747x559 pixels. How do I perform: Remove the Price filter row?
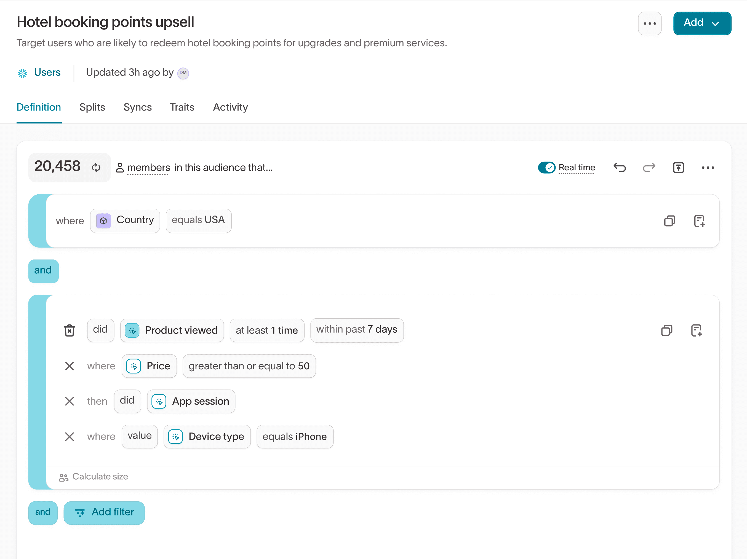pos(70,366)
